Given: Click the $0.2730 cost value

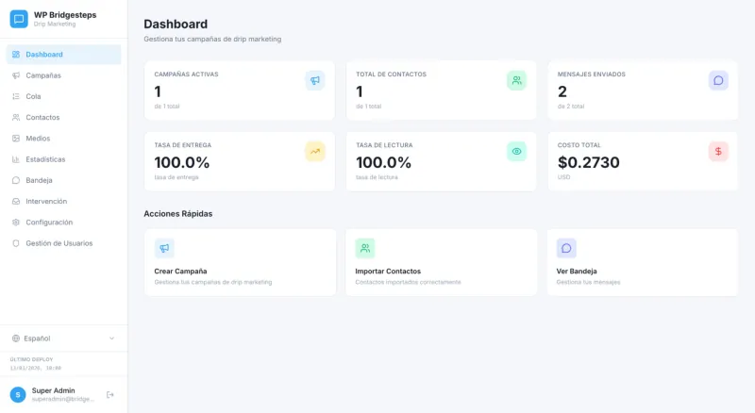Looking at the screenshot, I should 588,162.
